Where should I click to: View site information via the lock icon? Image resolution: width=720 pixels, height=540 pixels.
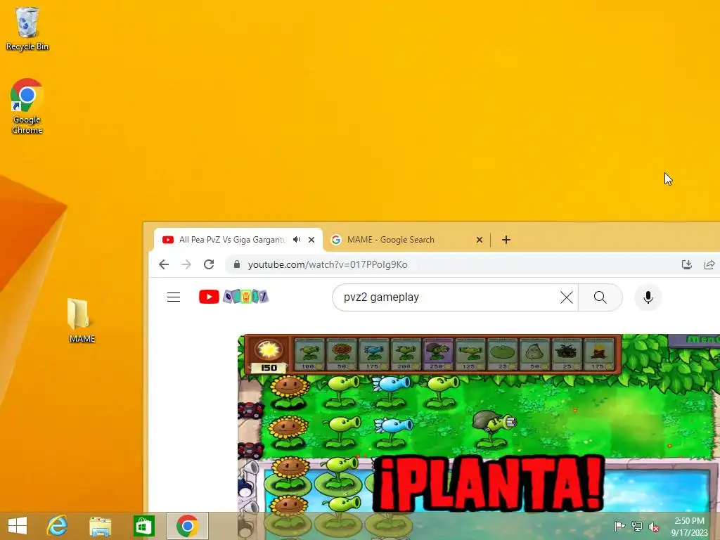click(x=237, y=264)
